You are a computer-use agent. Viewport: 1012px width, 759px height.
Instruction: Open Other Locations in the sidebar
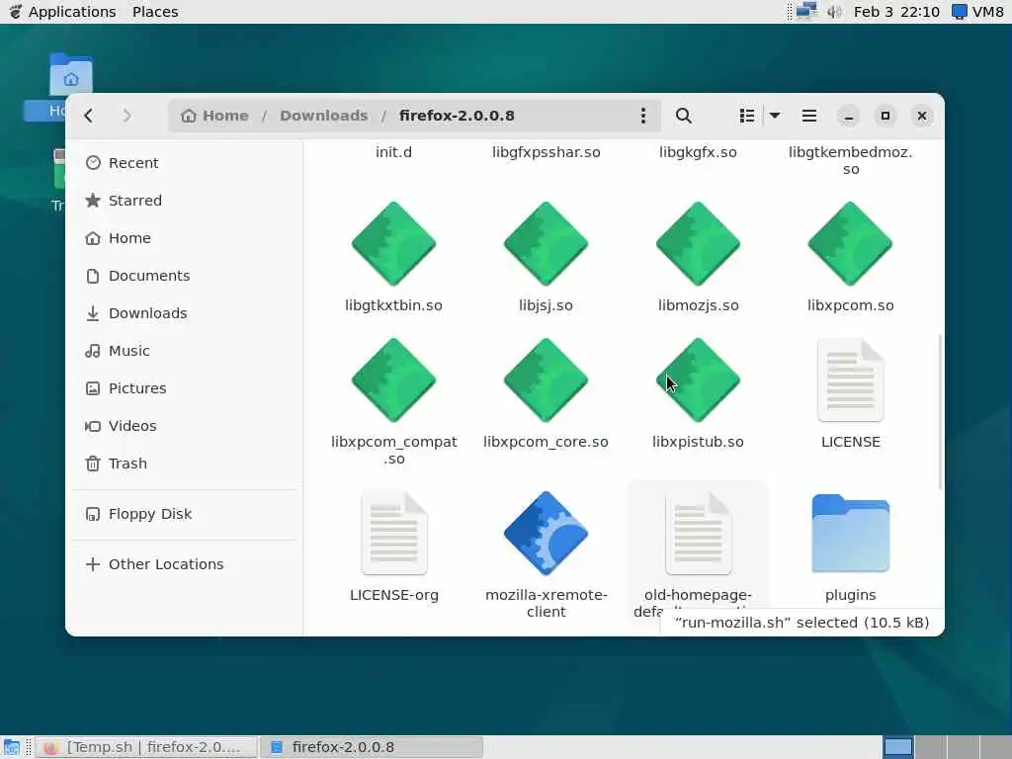point(184,564)
